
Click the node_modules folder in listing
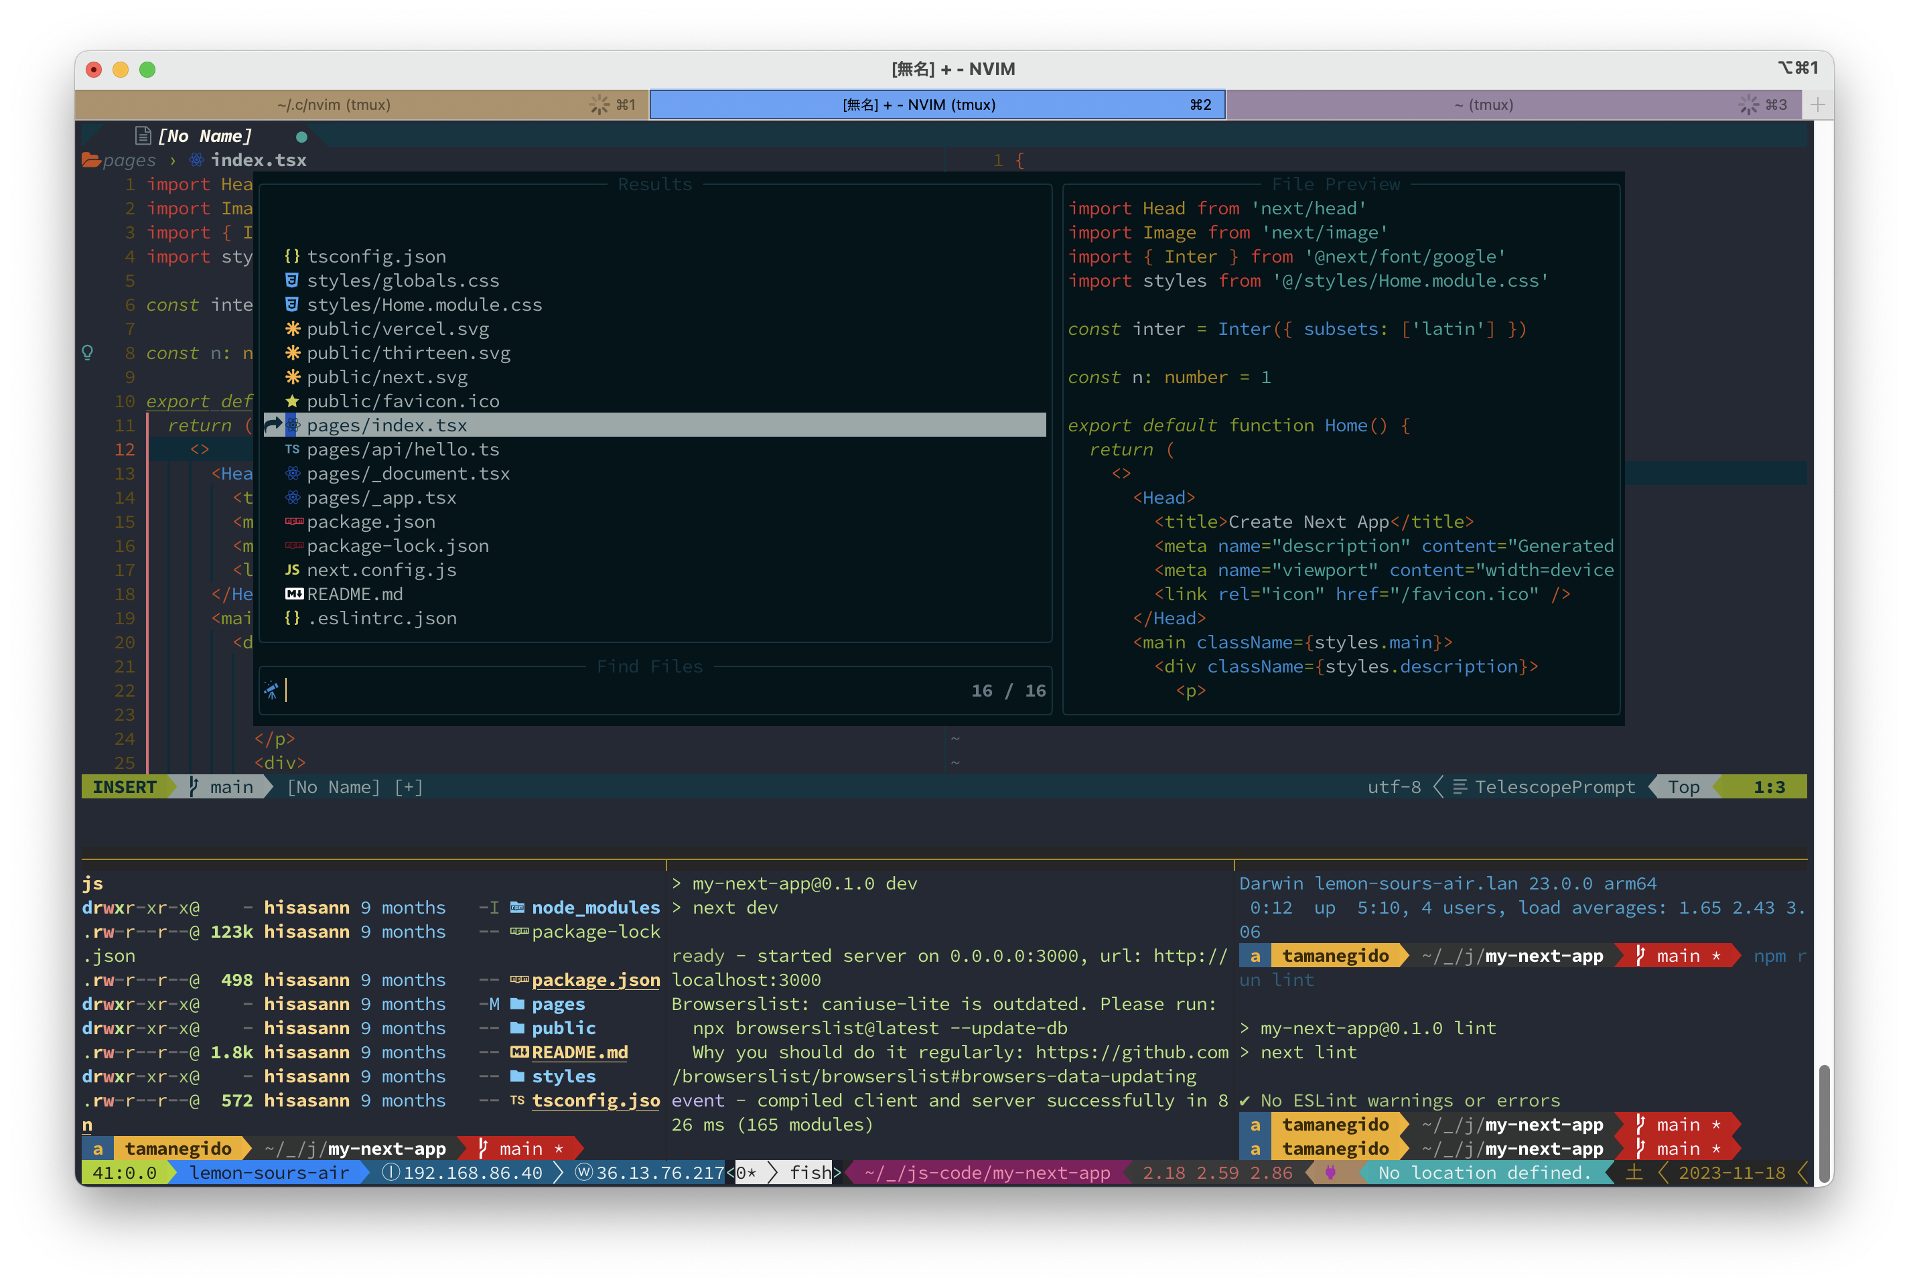click(595, 908)
